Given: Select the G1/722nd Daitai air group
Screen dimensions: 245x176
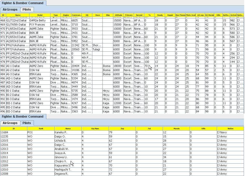Looking at the screenshot, I should [x=122, y=20].
